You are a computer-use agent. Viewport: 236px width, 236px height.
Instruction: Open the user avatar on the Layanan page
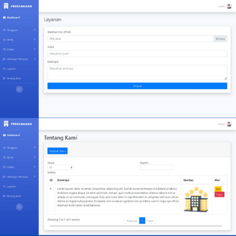(x=229, y=6)
